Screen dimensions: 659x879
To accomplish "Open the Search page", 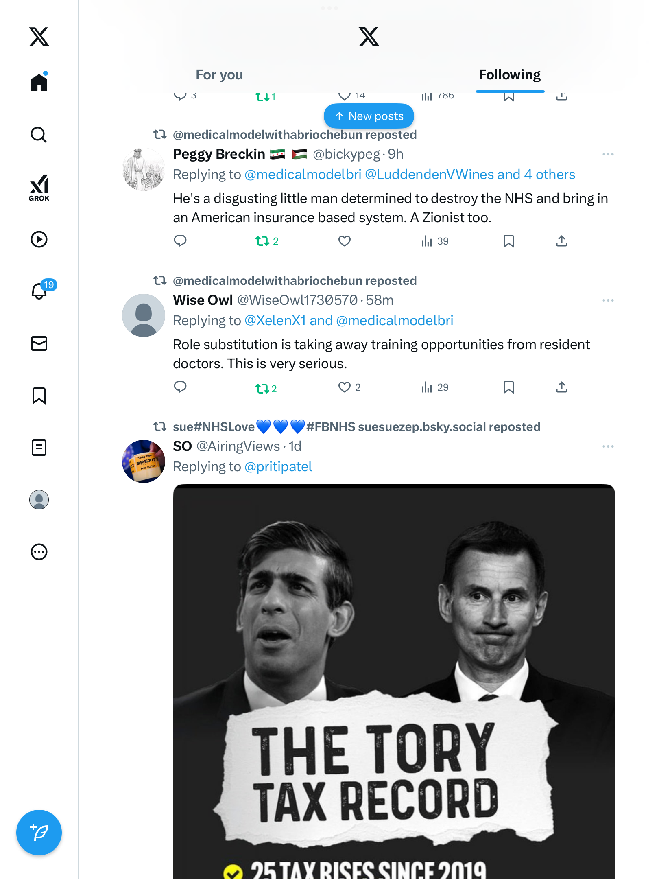I will [39, 135].
